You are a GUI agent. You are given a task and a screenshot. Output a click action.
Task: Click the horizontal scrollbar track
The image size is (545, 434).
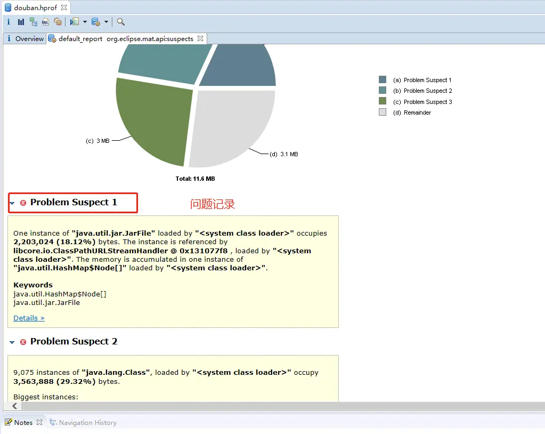(282, 406)
